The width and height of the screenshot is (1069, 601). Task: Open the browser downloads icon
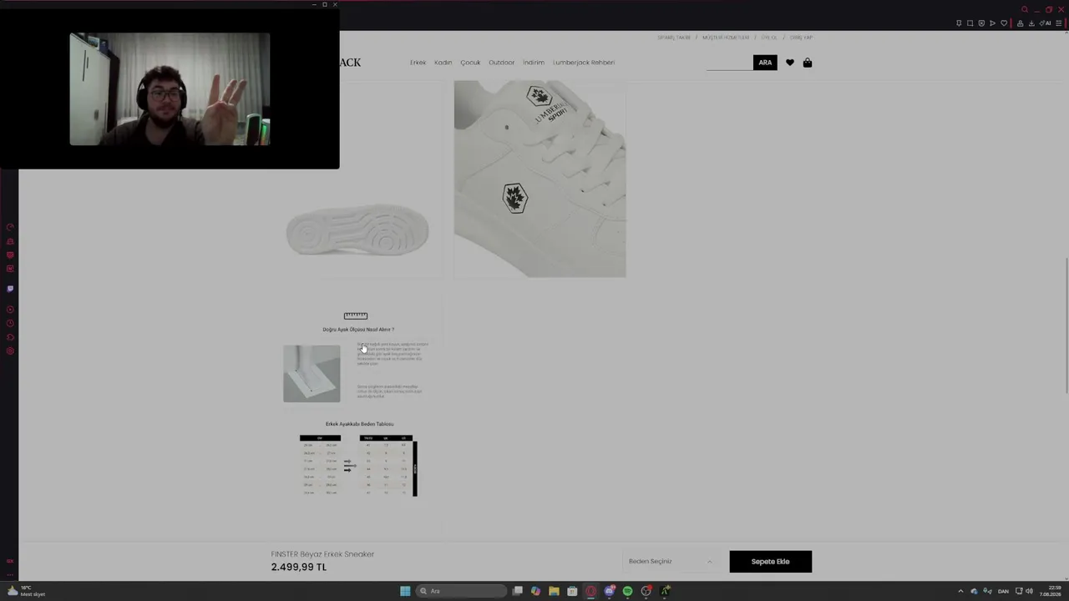tap(1031, 23)
